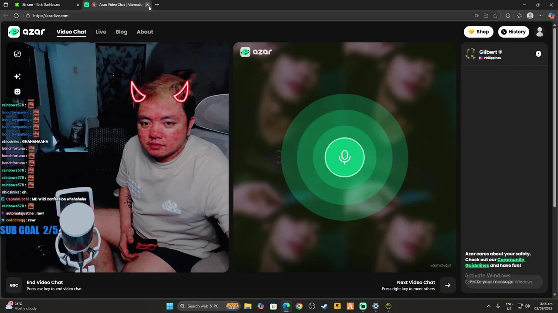Open the Windows Start menu
The width and height of the screenshot is (558, 313).
(x=170, y=306)
